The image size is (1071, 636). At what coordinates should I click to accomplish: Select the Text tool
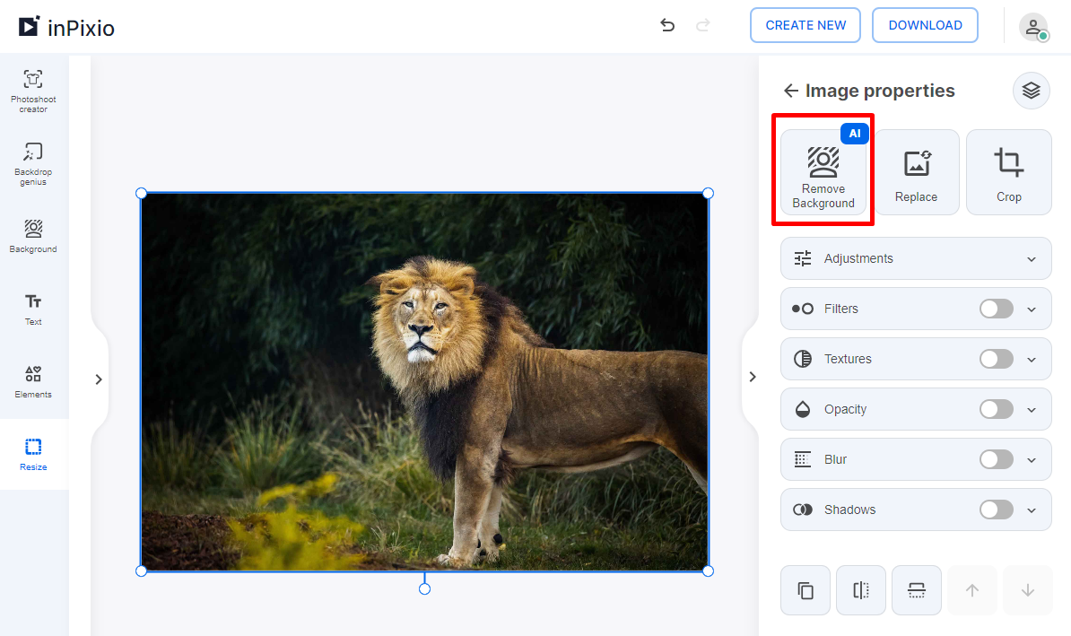(x=32, y=309)
